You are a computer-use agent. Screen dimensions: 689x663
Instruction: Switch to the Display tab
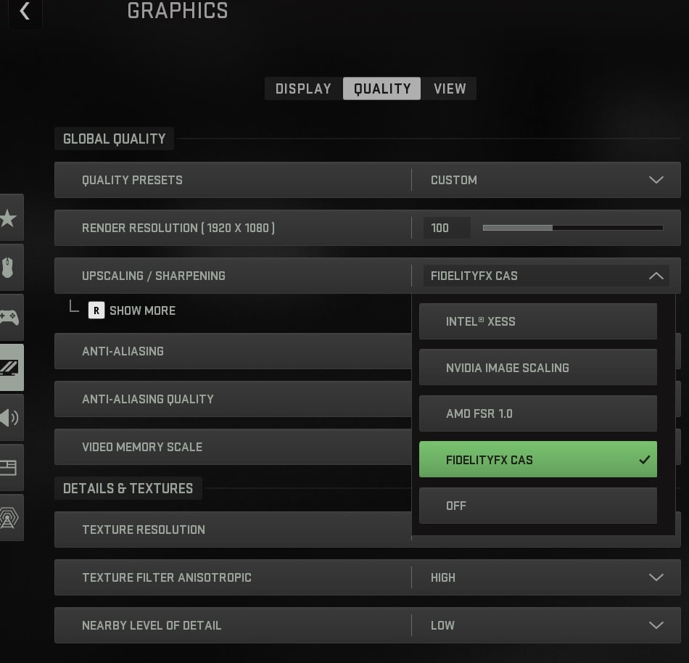[x=304, y=88]
